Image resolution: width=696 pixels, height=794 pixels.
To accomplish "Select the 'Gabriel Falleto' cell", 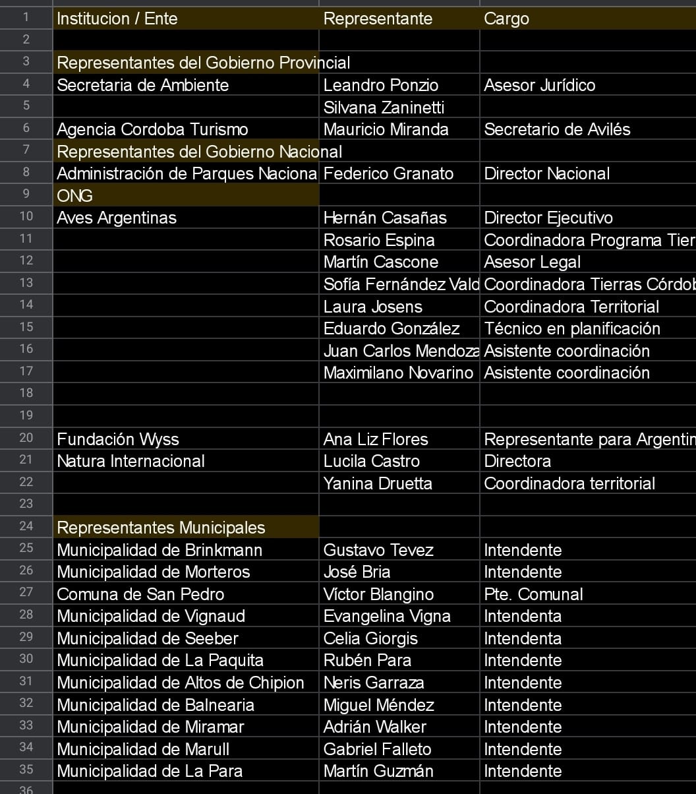I will [x=399, y=749].
